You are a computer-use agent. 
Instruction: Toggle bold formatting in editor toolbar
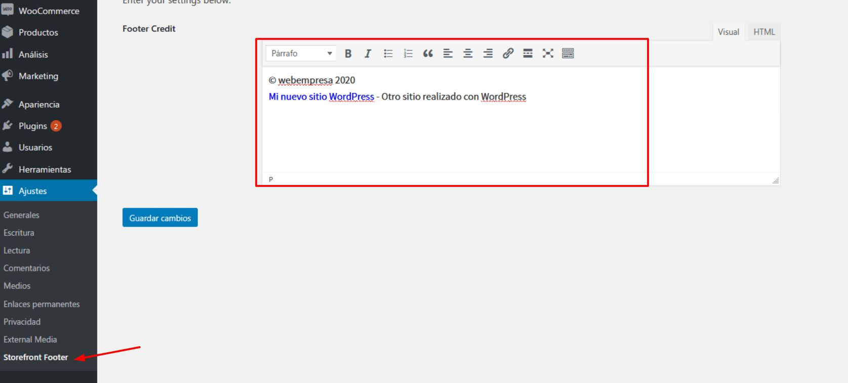[348, 54]
